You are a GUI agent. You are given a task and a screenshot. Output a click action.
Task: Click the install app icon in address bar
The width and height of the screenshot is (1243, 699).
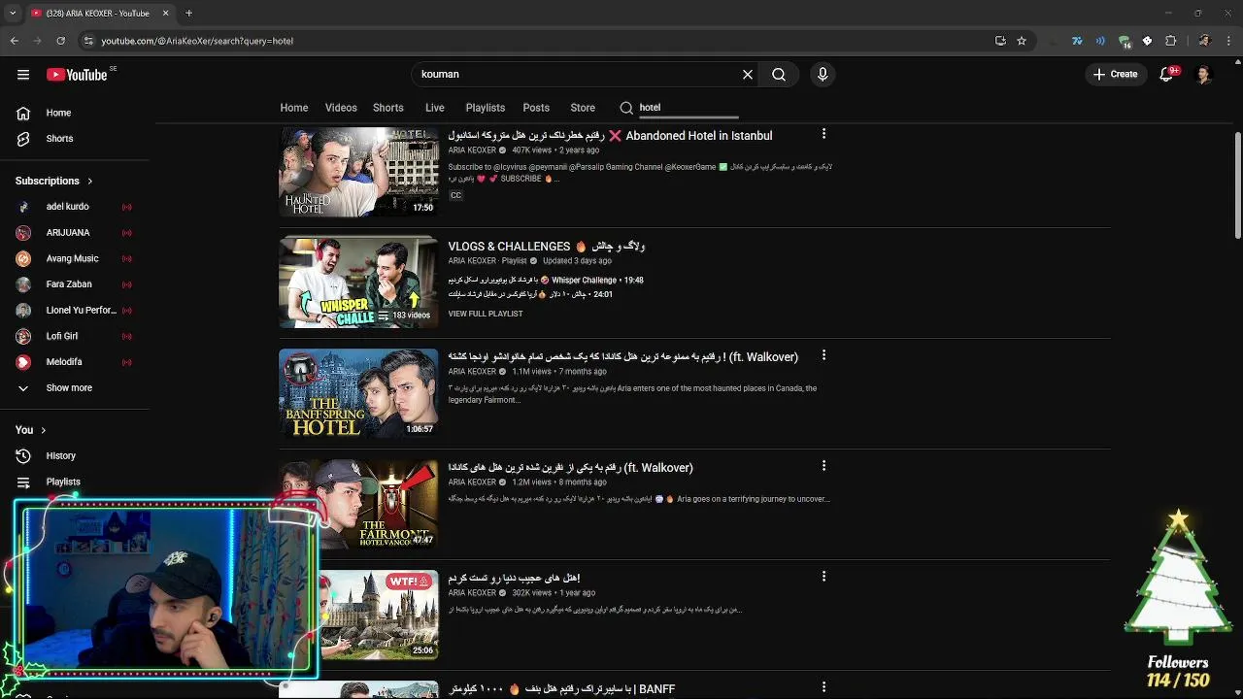[x=1000, y=41]
